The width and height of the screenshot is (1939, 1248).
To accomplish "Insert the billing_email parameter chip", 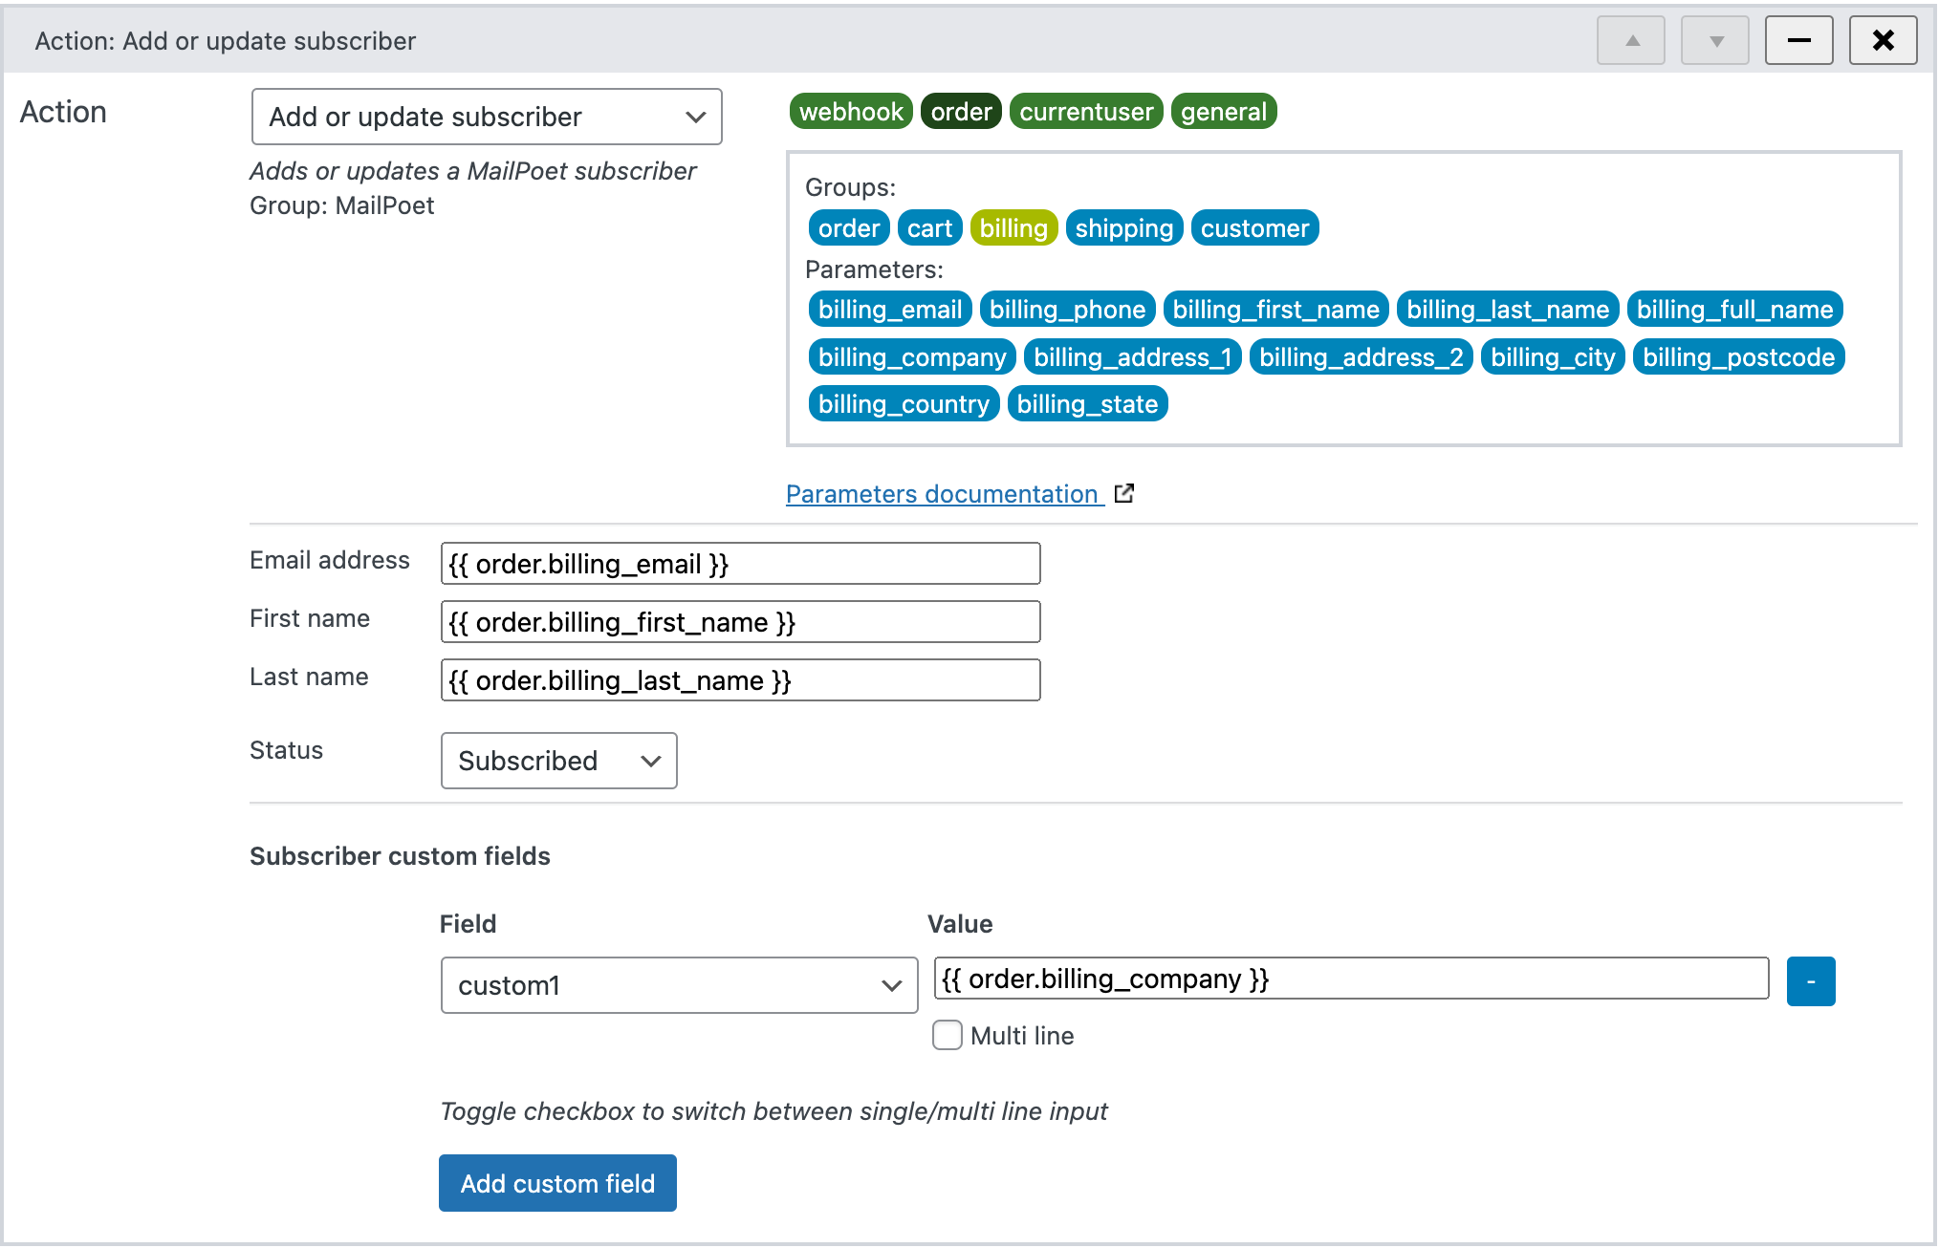I will [889, 309].
